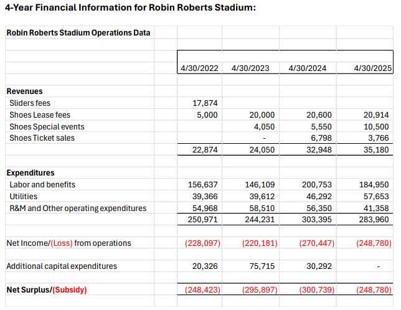This screenshot has width=401, height=310.
Task: Click the Labor and benefits value 184,950
Action: 374,185
